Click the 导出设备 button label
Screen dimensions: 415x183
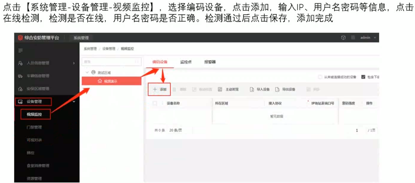[x=289, y=89]
